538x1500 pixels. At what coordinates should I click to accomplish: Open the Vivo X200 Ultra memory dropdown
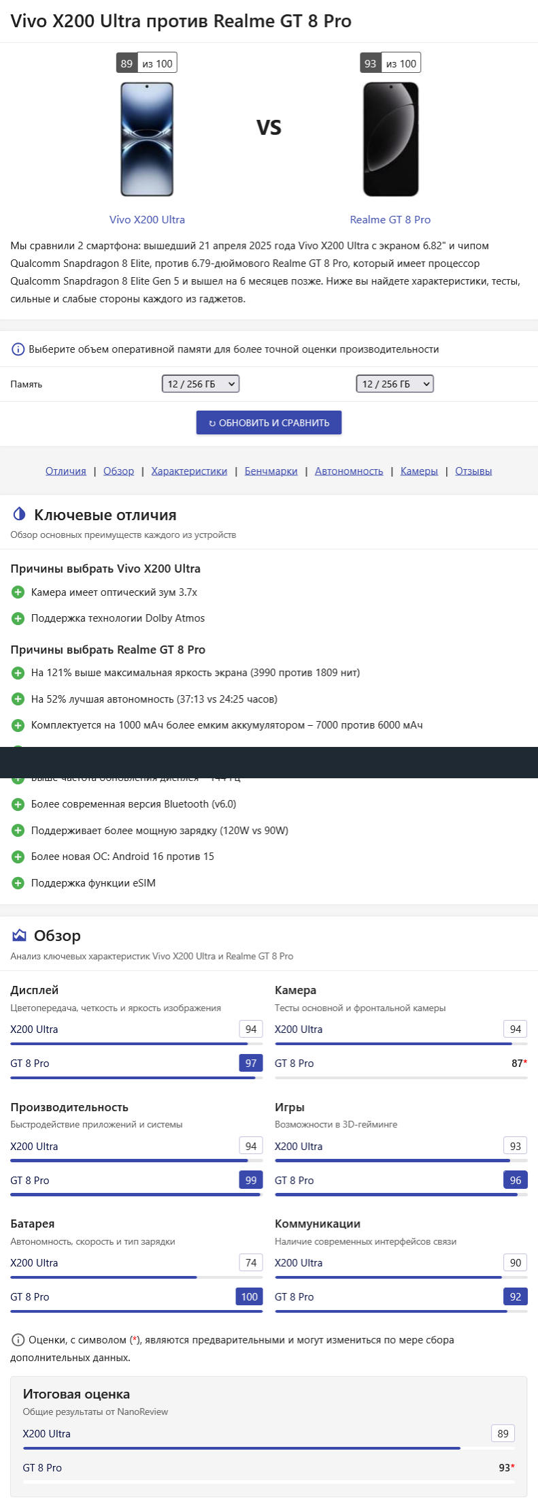(200, 384)
